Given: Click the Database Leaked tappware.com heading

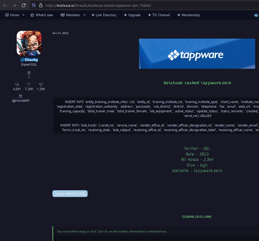Looking at the screenshot, I should click(x=197, y=83).
